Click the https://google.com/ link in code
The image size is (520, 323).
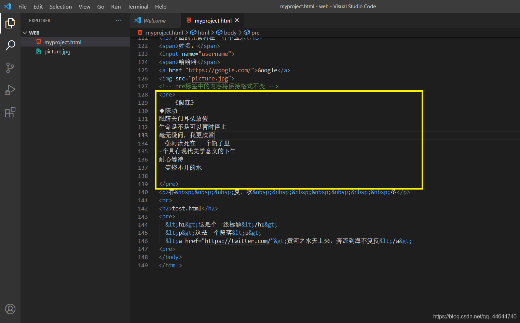point(220,70)
